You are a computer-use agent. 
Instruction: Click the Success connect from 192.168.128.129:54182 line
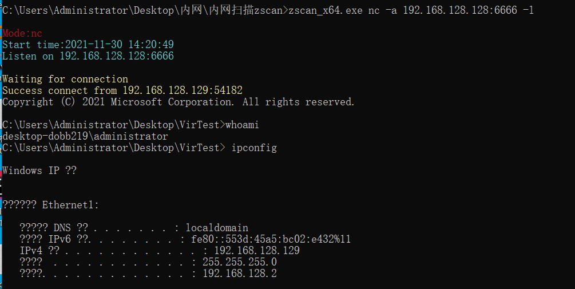(122, 90)
